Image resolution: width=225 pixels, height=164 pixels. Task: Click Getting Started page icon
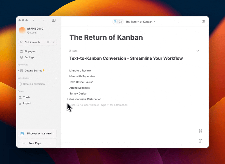coord(22,71)
